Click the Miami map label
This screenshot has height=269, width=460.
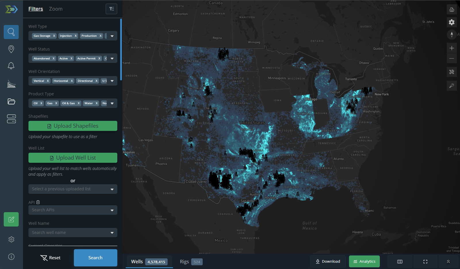(x=369, y=211)
